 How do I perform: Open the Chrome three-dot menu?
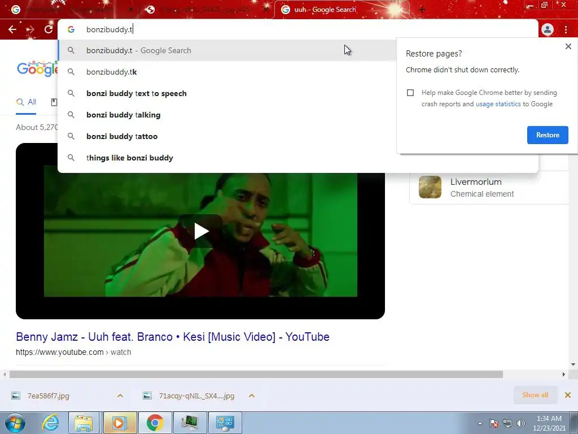tap(566, 29)
